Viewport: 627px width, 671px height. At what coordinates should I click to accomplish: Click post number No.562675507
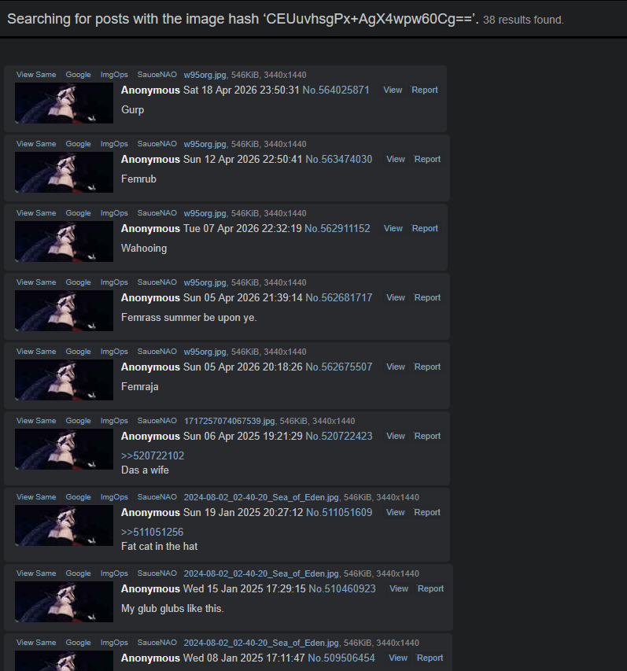339,367
